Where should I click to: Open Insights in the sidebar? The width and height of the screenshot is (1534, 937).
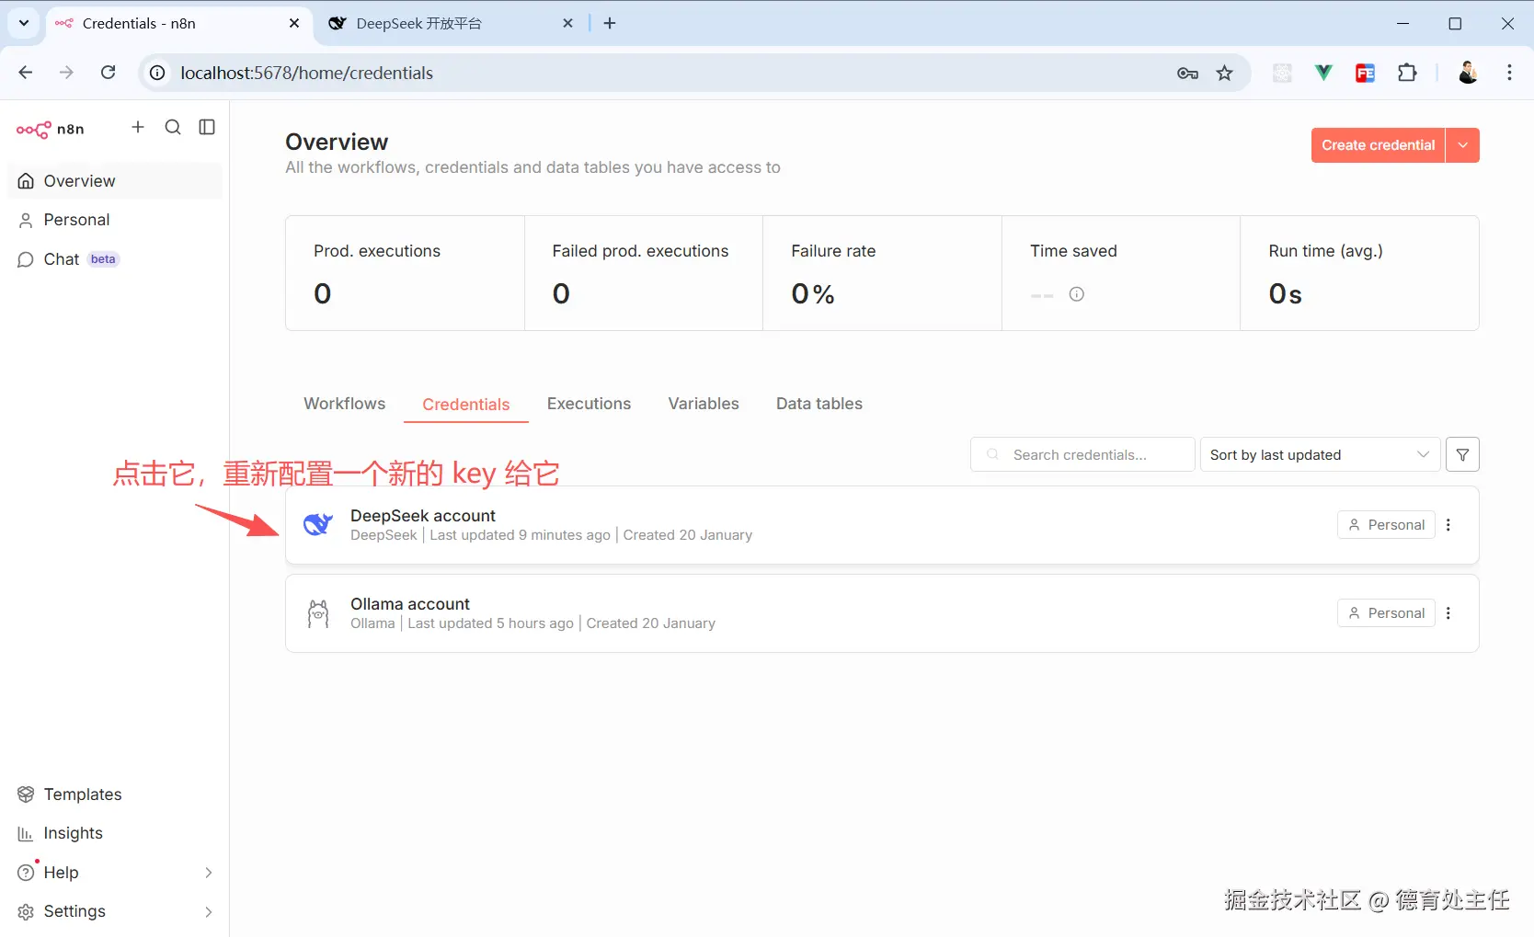coord(115,833)
